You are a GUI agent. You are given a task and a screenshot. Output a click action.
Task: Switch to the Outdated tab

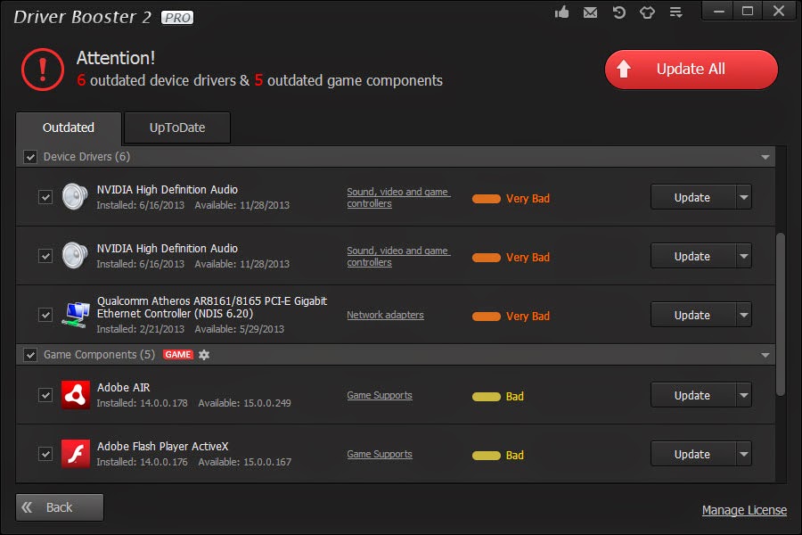click(69, 128)
